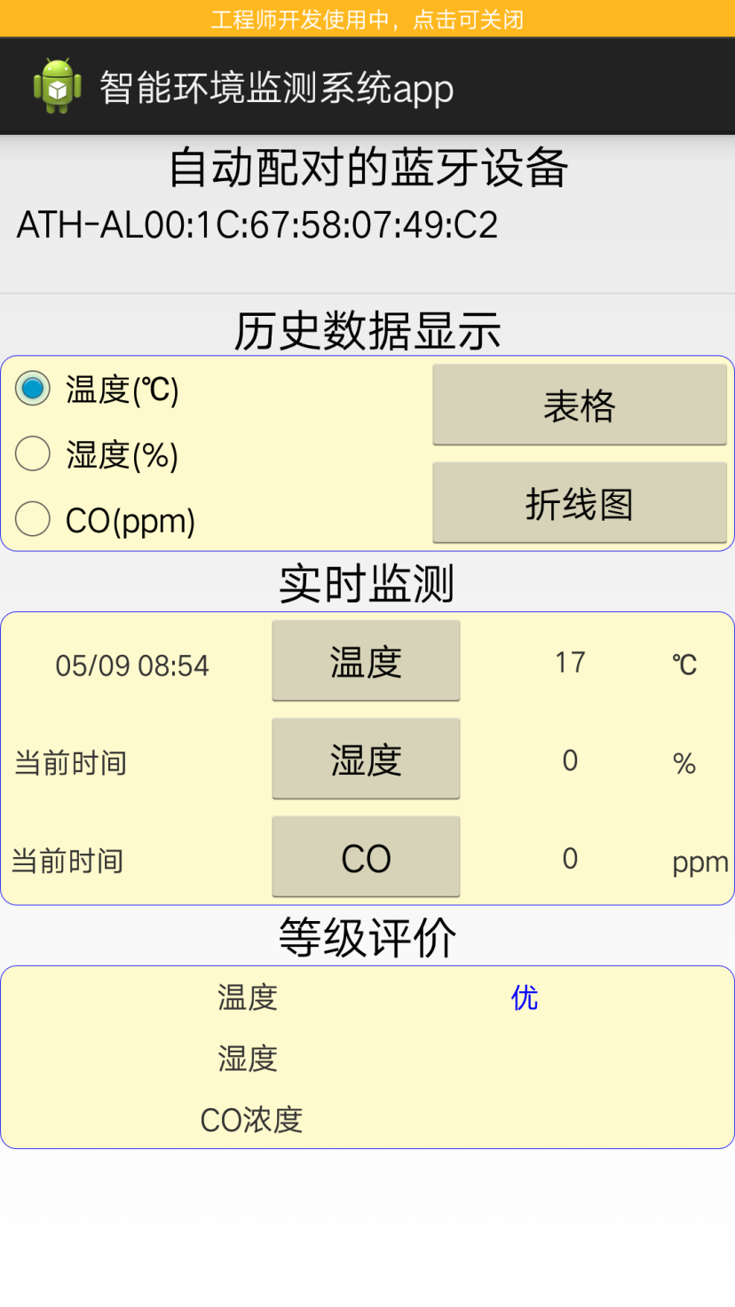The image size is (735, 1307).
Task: Select the 温度(℃) radio button
Action: tap(34, 389)
